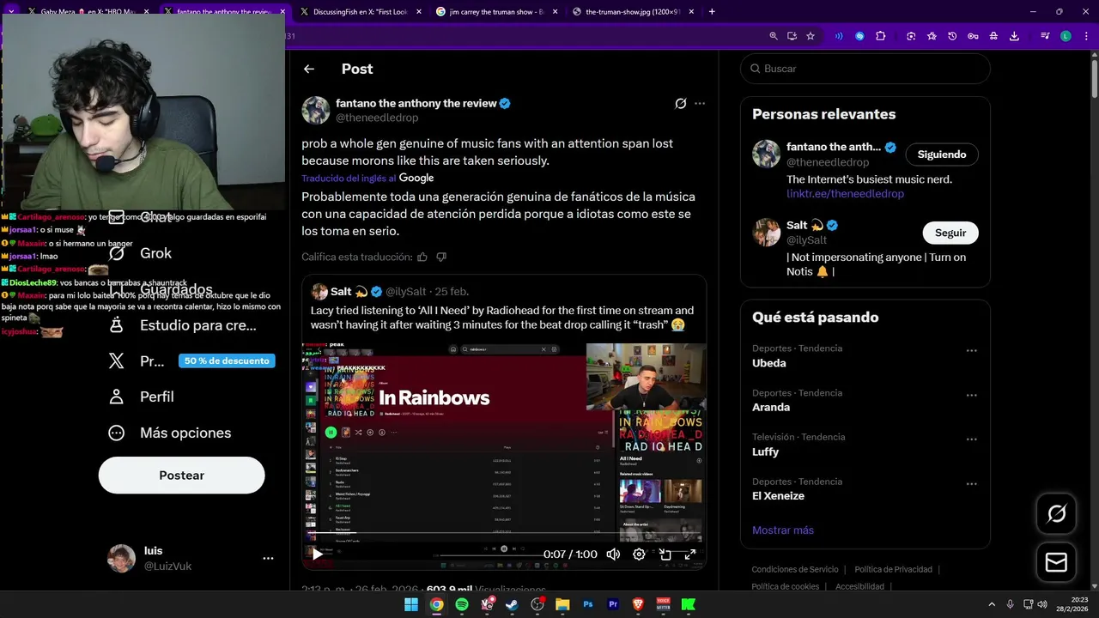This screenshot has height=618, width=1099.
Task: Open more options for El Xeneize trend
Action: [x=972, y=484]
